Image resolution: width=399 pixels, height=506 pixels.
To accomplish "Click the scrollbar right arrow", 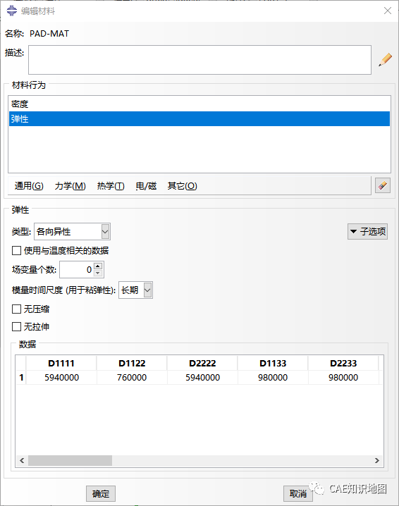I will click(x=376, y=460).
